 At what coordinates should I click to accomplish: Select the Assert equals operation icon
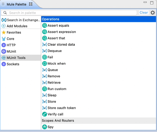click(x=44, y=25)
